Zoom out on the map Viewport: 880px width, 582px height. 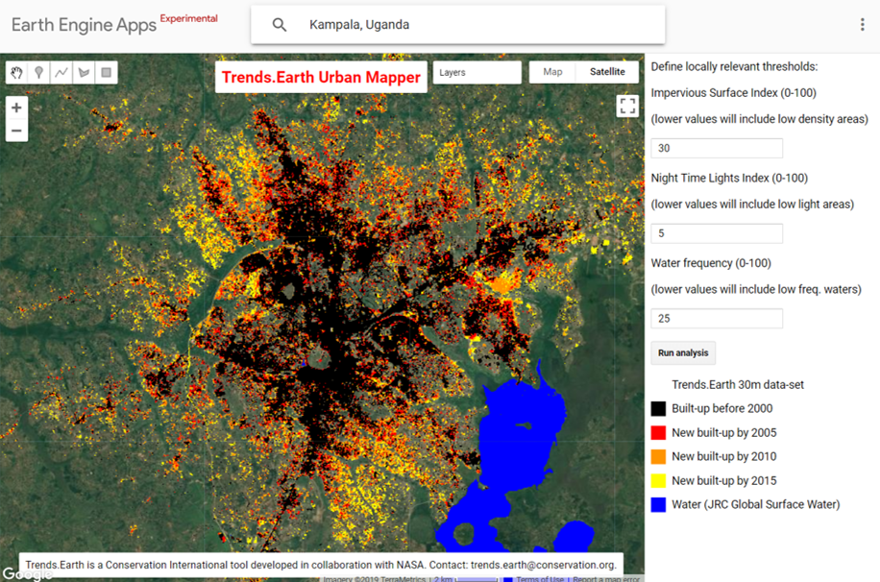tap(16, 129)
